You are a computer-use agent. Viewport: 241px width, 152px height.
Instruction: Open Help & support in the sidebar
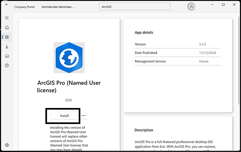coord(7,65)
